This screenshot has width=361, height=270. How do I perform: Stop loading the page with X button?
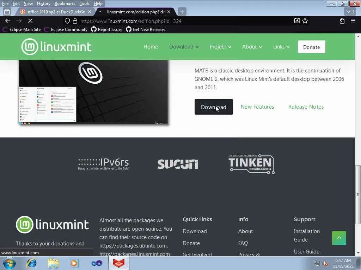[30, 21]
